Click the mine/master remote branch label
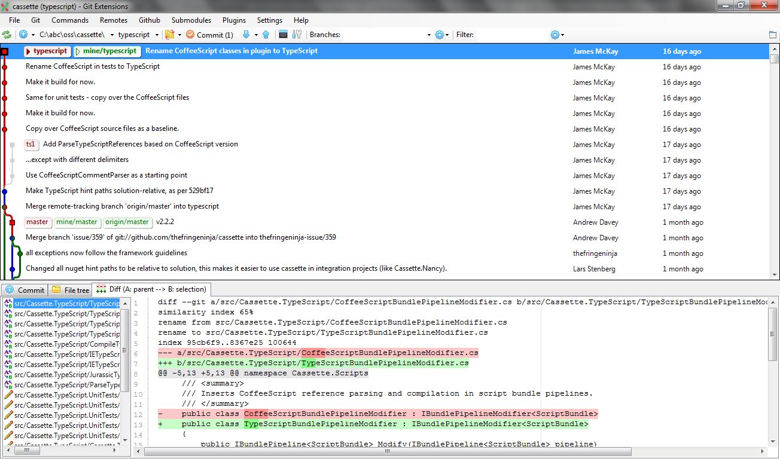This screenshot has width=780, height=459. pyautogui.click(x=77, y=222)
